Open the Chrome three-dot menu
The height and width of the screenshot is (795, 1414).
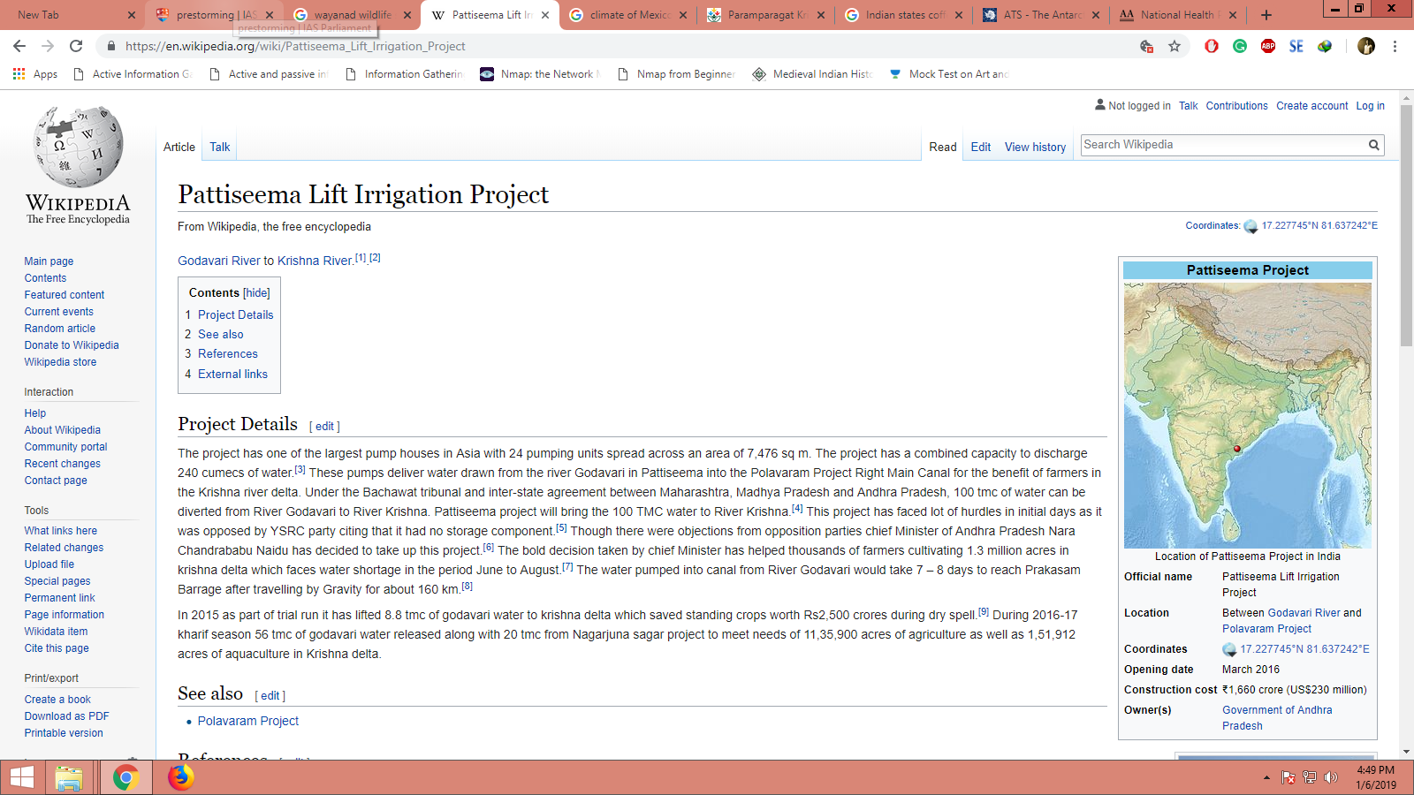(1395, 46)
